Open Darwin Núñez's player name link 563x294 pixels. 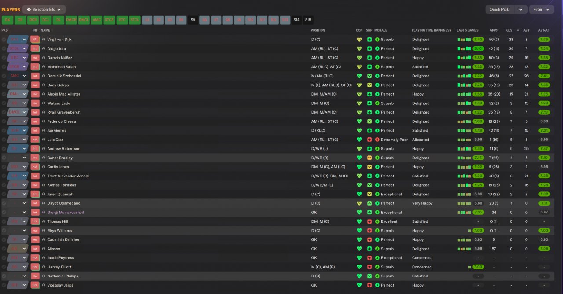pyautogui.click(x=60, y=58)
